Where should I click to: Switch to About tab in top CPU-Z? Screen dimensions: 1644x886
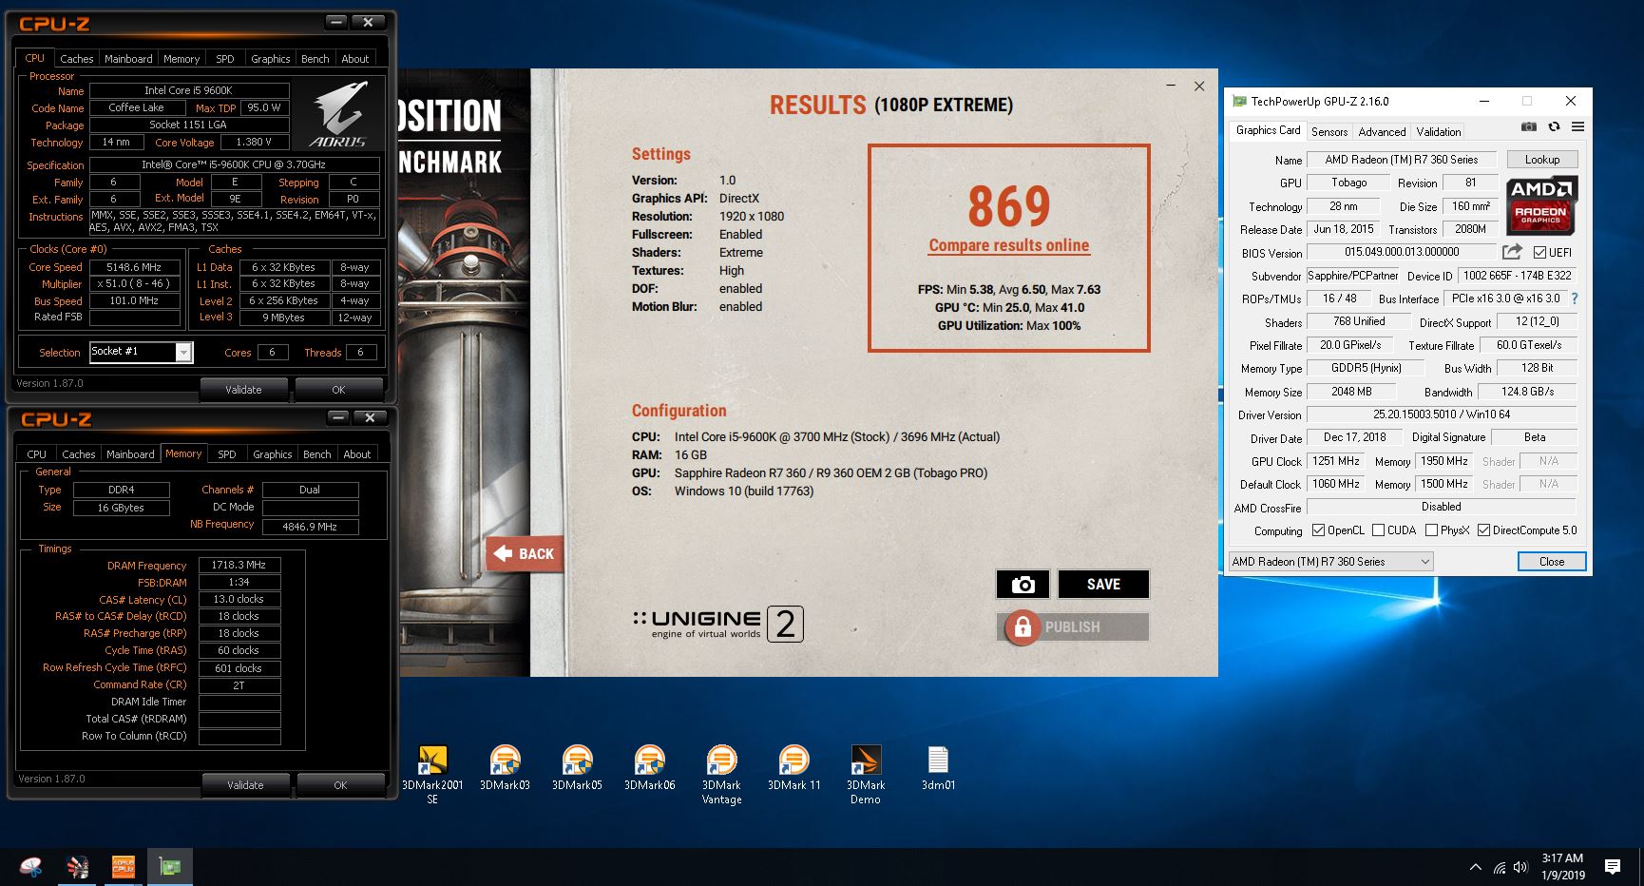pyautogui.click(x=355, y=59)
